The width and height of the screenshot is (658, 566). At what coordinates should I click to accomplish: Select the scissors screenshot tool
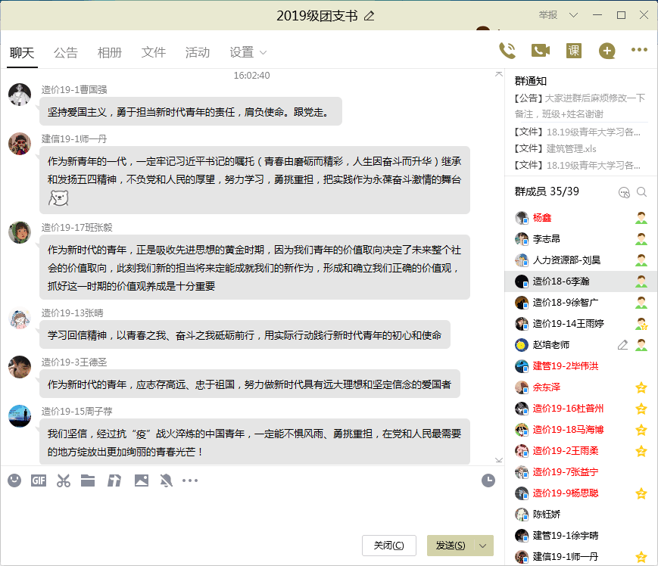coord(64,480)
